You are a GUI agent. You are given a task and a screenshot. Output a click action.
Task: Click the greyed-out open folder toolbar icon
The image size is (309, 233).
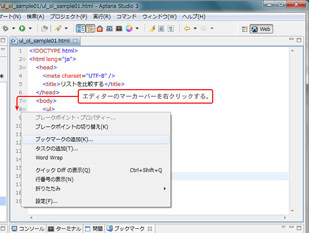click(x=44, y=28)
